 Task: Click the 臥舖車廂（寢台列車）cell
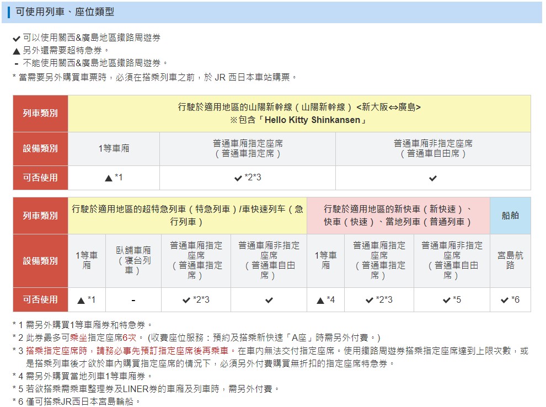click(133, 260)
